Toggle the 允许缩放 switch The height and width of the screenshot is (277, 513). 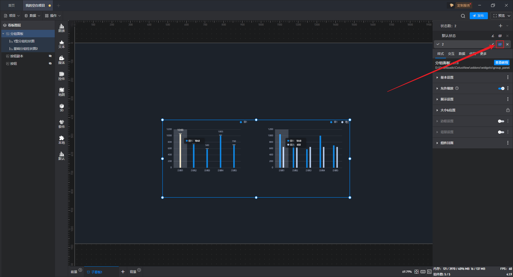(501, 88)
